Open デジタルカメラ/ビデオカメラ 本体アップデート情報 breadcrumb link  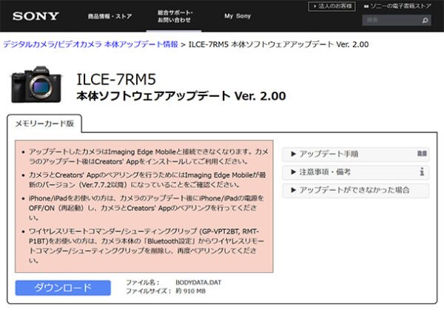coord(90,44)
